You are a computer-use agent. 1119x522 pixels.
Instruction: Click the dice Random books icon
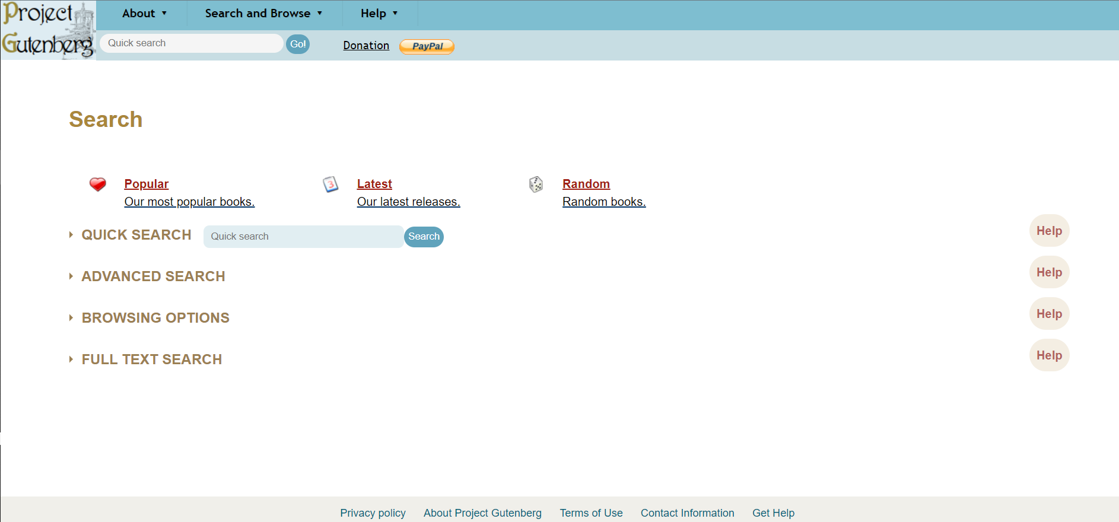[x=536, y=184]
